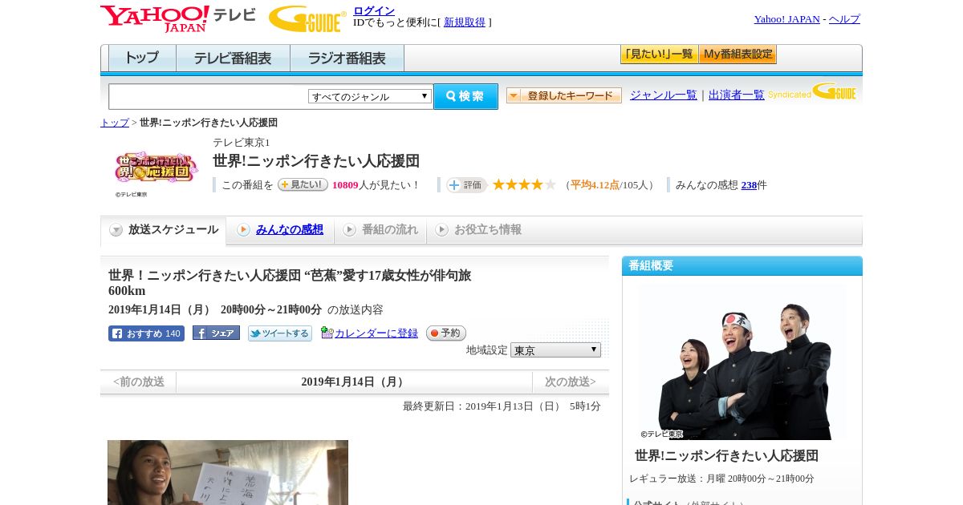The width and height of the screenshot is (963, 505).
Task: Click the Syndicated G-GUIDE logo
Action: 812,91
